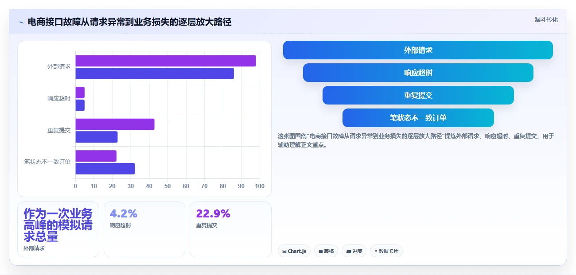Screen dimensions: 576x275
Task: Click the lightning icon beside the header title
Action: coord(21,22)
